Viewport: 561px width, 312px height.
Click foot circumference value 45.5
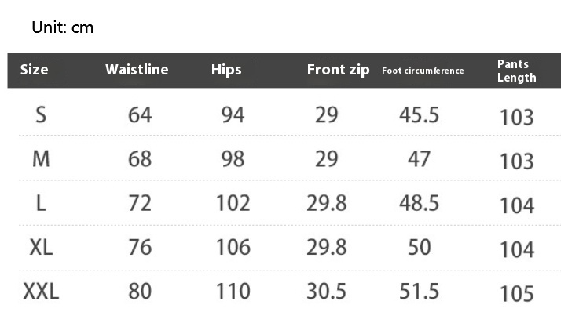tap(419, 115)
